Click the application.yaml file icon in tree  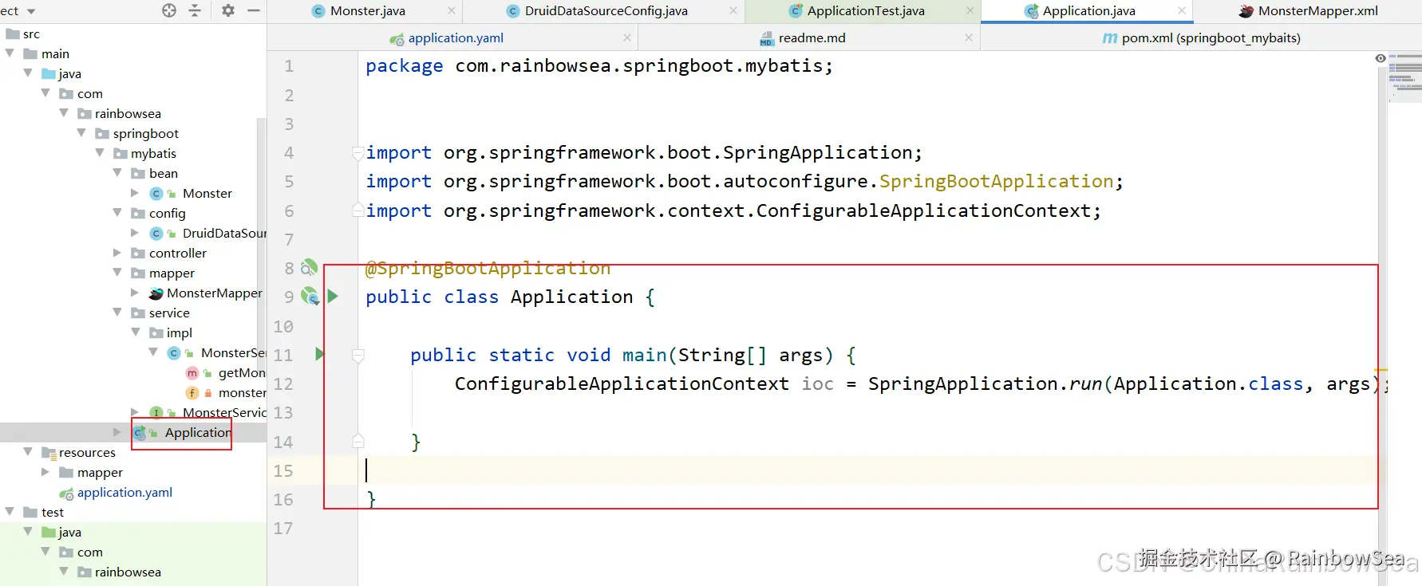pyautogui.click(x=66, y=494)
